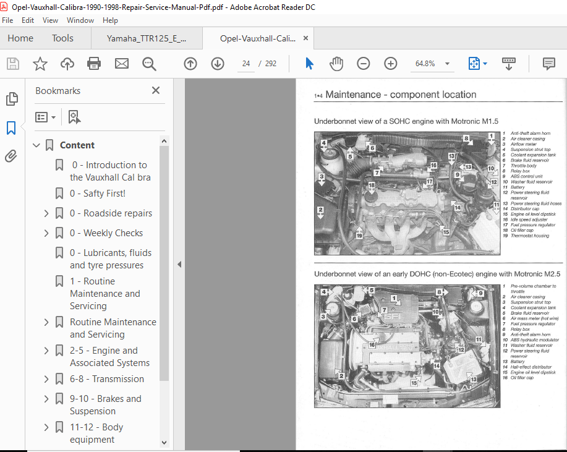Open bookmark 1 - Routine Maintenance and Servicing
567x452 pixels.
point(105,294)
